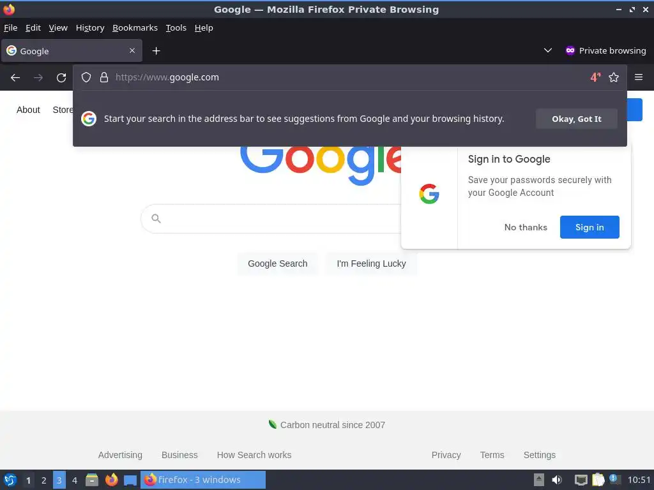Open a new tab with plus button
The height and width of the screenshot is (490, 654).
click(156, 51)
